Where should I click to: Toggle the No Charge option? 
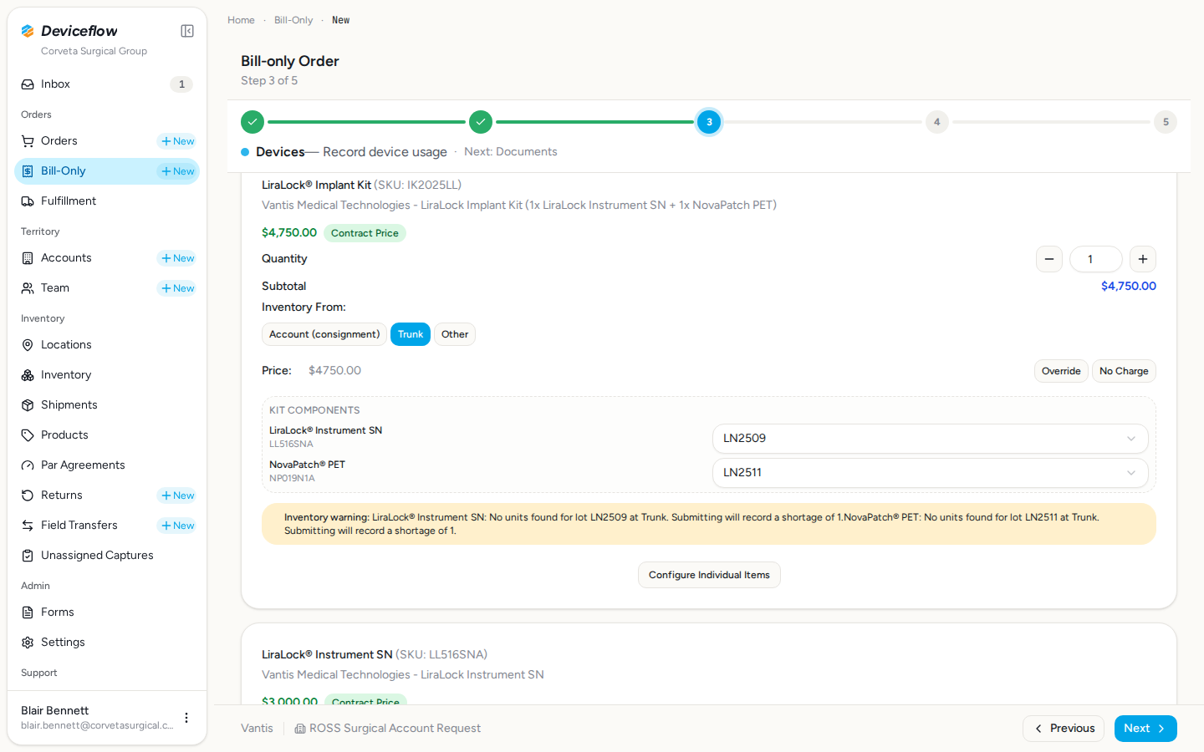[1124, 371]
